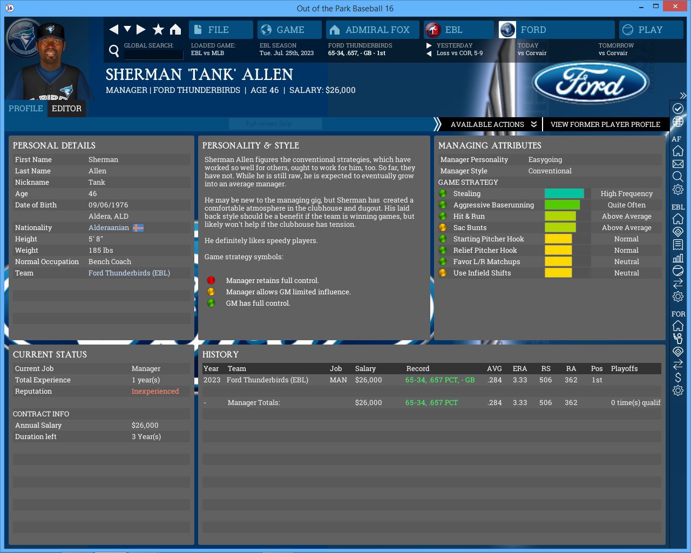Open the FOR transactions arrows icon

pyautogui.click(x=678, y=365)
